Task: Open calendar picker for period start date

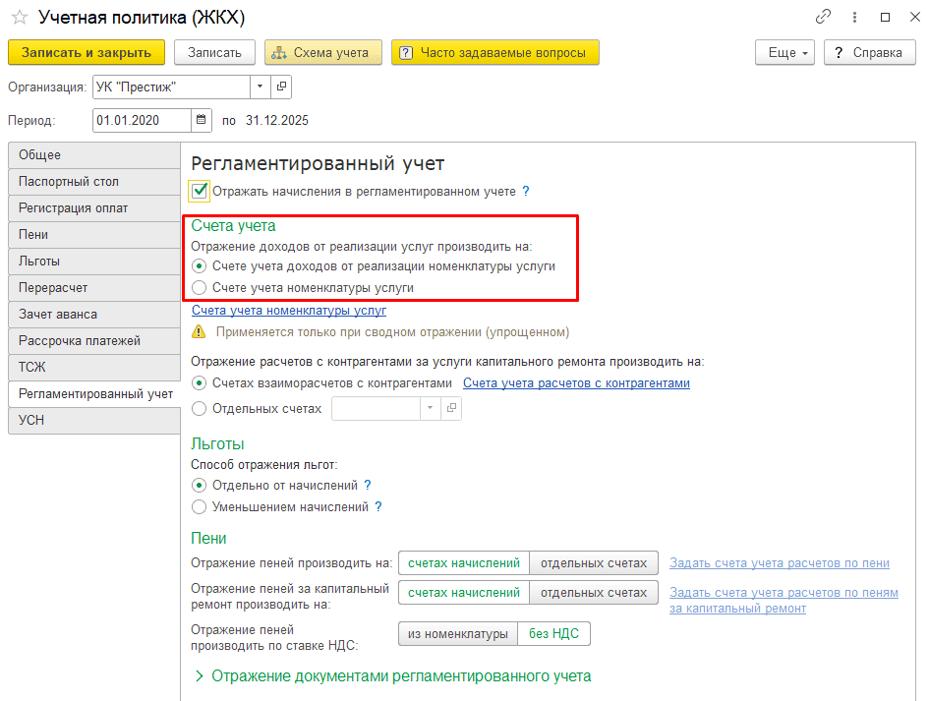Action: pos(202,120)
